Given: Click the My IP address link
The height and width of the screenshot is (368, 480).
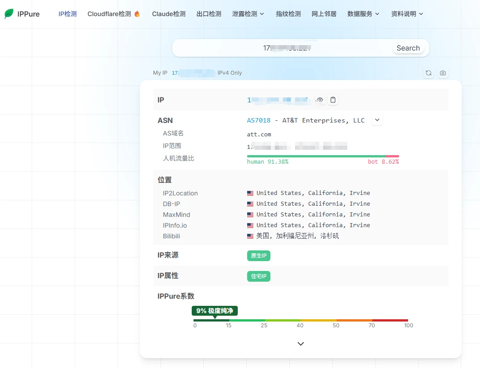Looking at the screenshot, I should [x=193, y=73].
